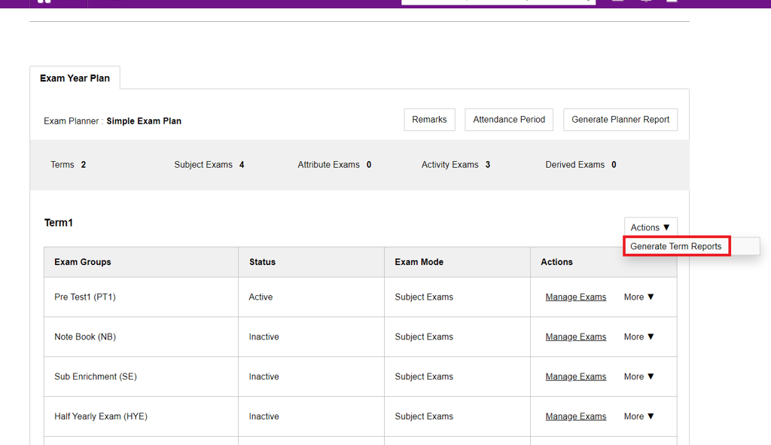Open Manage Exams for Half Yearly Exam

click(576, 417)
